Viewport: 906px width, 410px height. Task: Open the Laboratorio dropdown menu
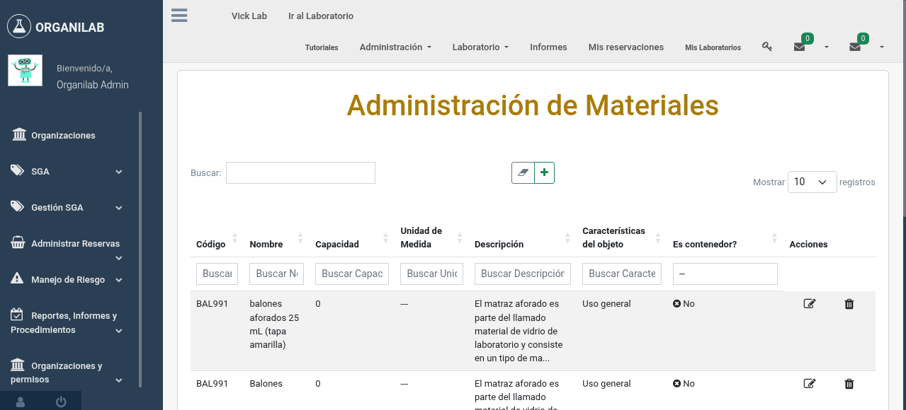tap(480, 47)
